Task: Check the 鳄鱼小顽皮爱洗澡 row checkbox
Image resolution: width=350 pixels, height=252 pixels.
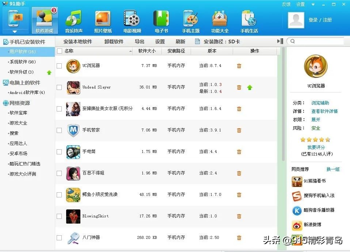Action: pyautogui.click(x=59, y=194)
